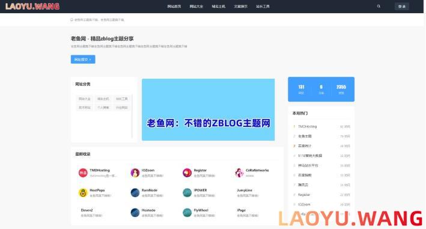Open the IOZoom site link
The height and width of the screenshot is (229, 426).
click(148, 170)
